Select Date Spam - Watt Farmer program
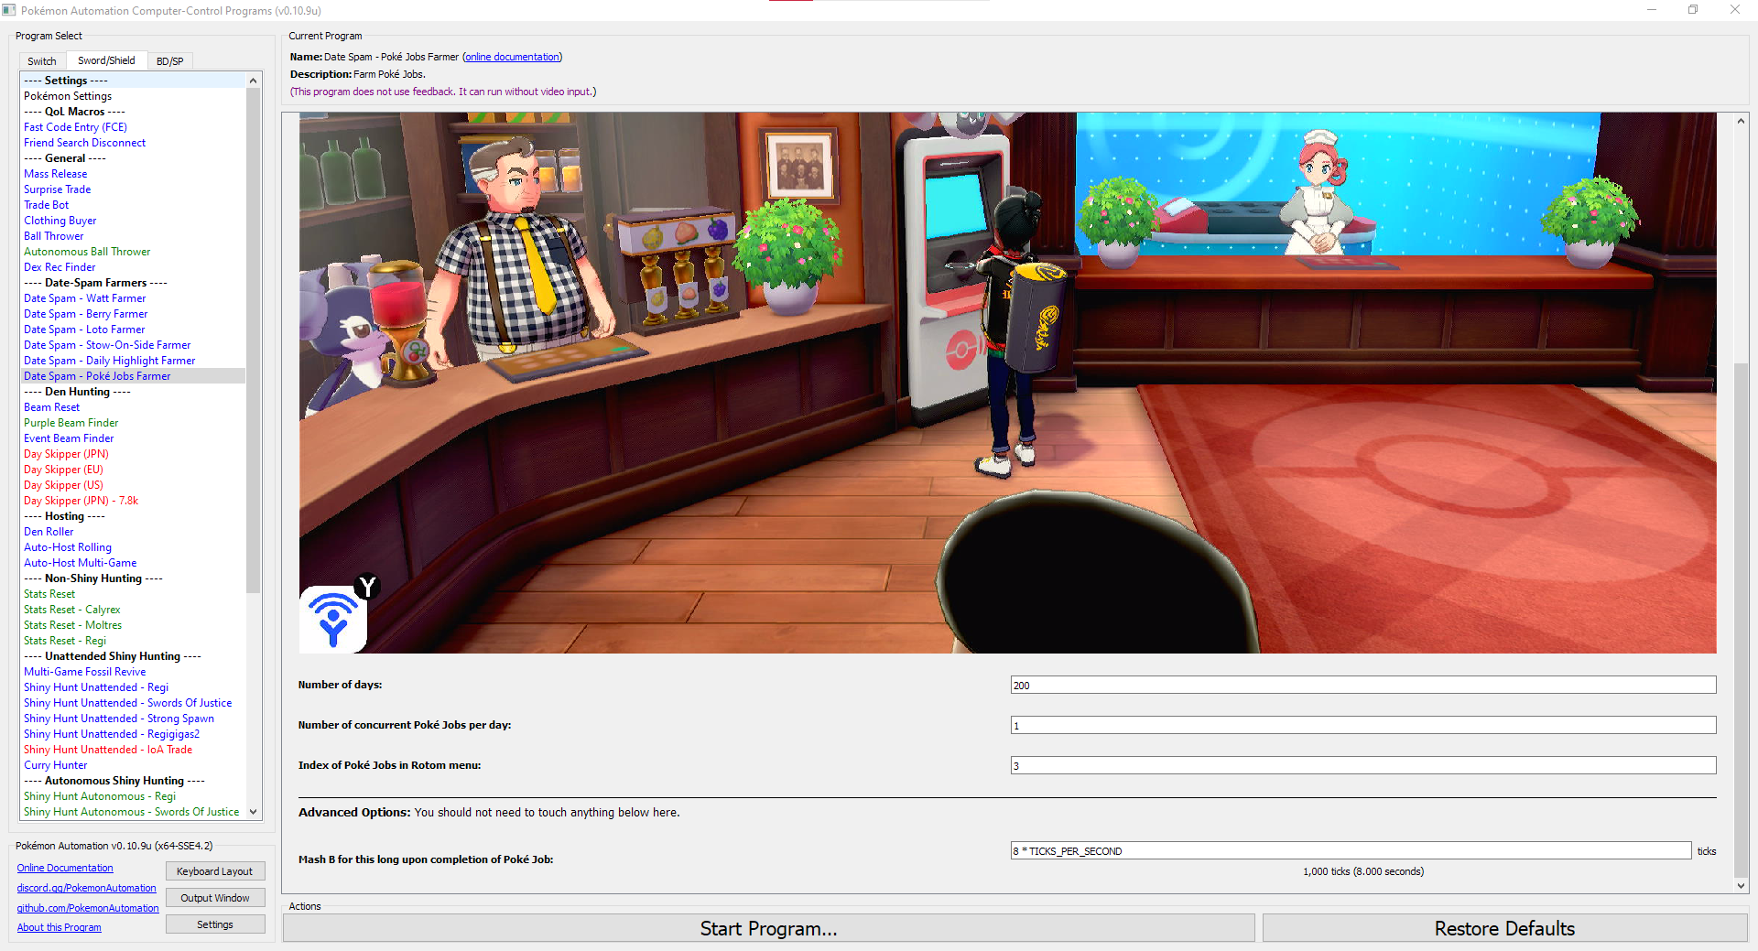 coord(84,298)
